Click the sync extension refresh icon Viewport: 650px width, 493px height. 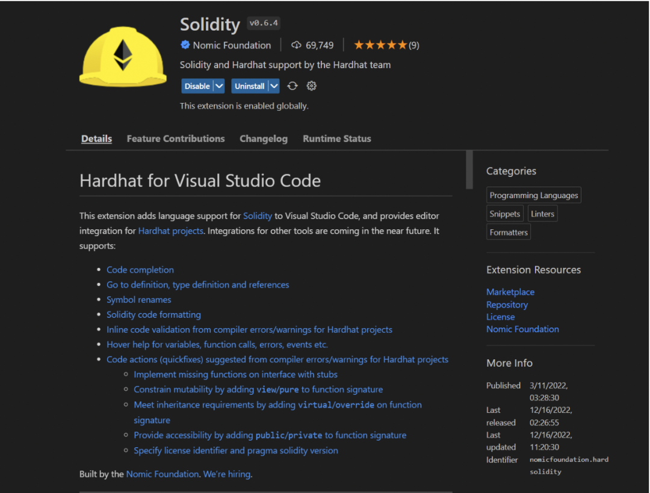pos(292,86)
